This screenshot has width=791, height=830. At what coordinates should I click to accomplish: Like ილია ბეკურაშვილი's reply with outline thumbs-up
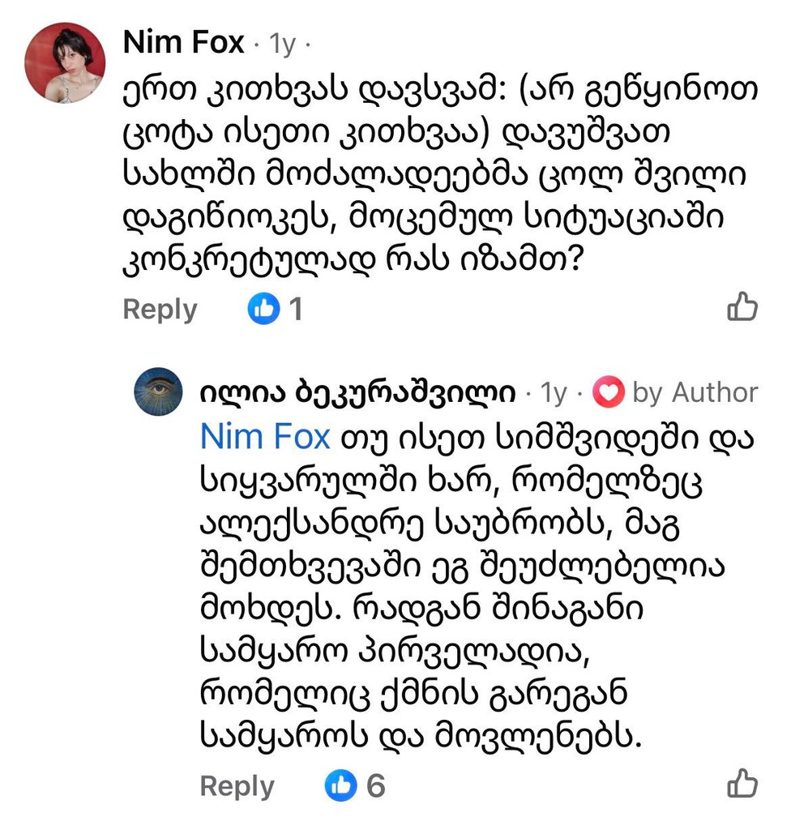point(742,784)
